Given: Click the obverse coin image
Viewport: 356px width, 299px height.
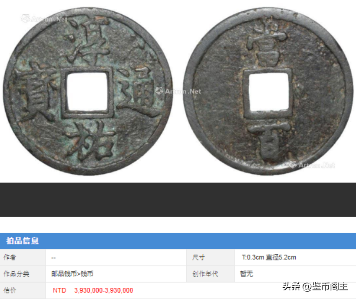Looking at the screenshot, I should (88, 91).
